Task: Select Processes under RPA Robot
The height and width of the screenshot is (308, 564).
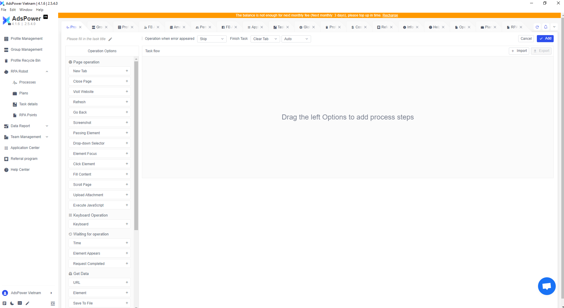Action: 28,82
